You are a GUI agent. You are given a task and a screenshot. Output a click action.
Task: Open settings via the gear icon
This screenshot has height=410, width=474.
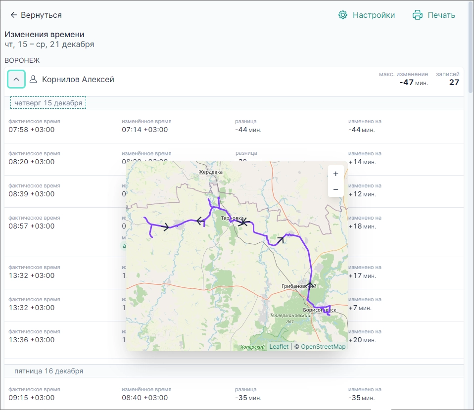point(343,15)
